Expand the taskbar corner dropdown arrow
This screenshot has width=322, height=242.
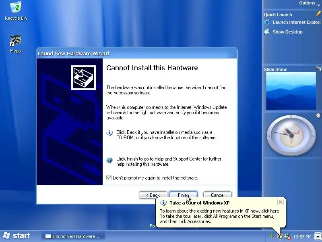coord(318,236)
